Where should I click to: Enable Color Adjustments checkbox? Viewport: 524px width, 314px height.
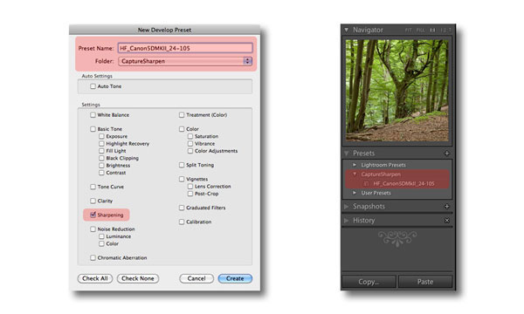(190, 151)
